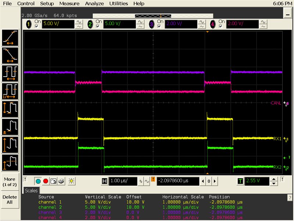The width and height of the screenshot is (294, 221).
Task: Decrease channel 1 vertical scale with small wave button
Action: [x=79, y=27]
